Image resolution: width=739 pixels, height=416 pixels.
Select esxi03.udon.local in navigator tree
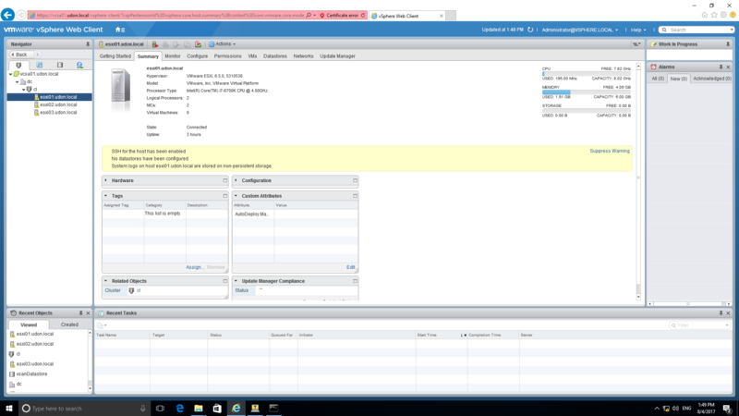(58, 113)
